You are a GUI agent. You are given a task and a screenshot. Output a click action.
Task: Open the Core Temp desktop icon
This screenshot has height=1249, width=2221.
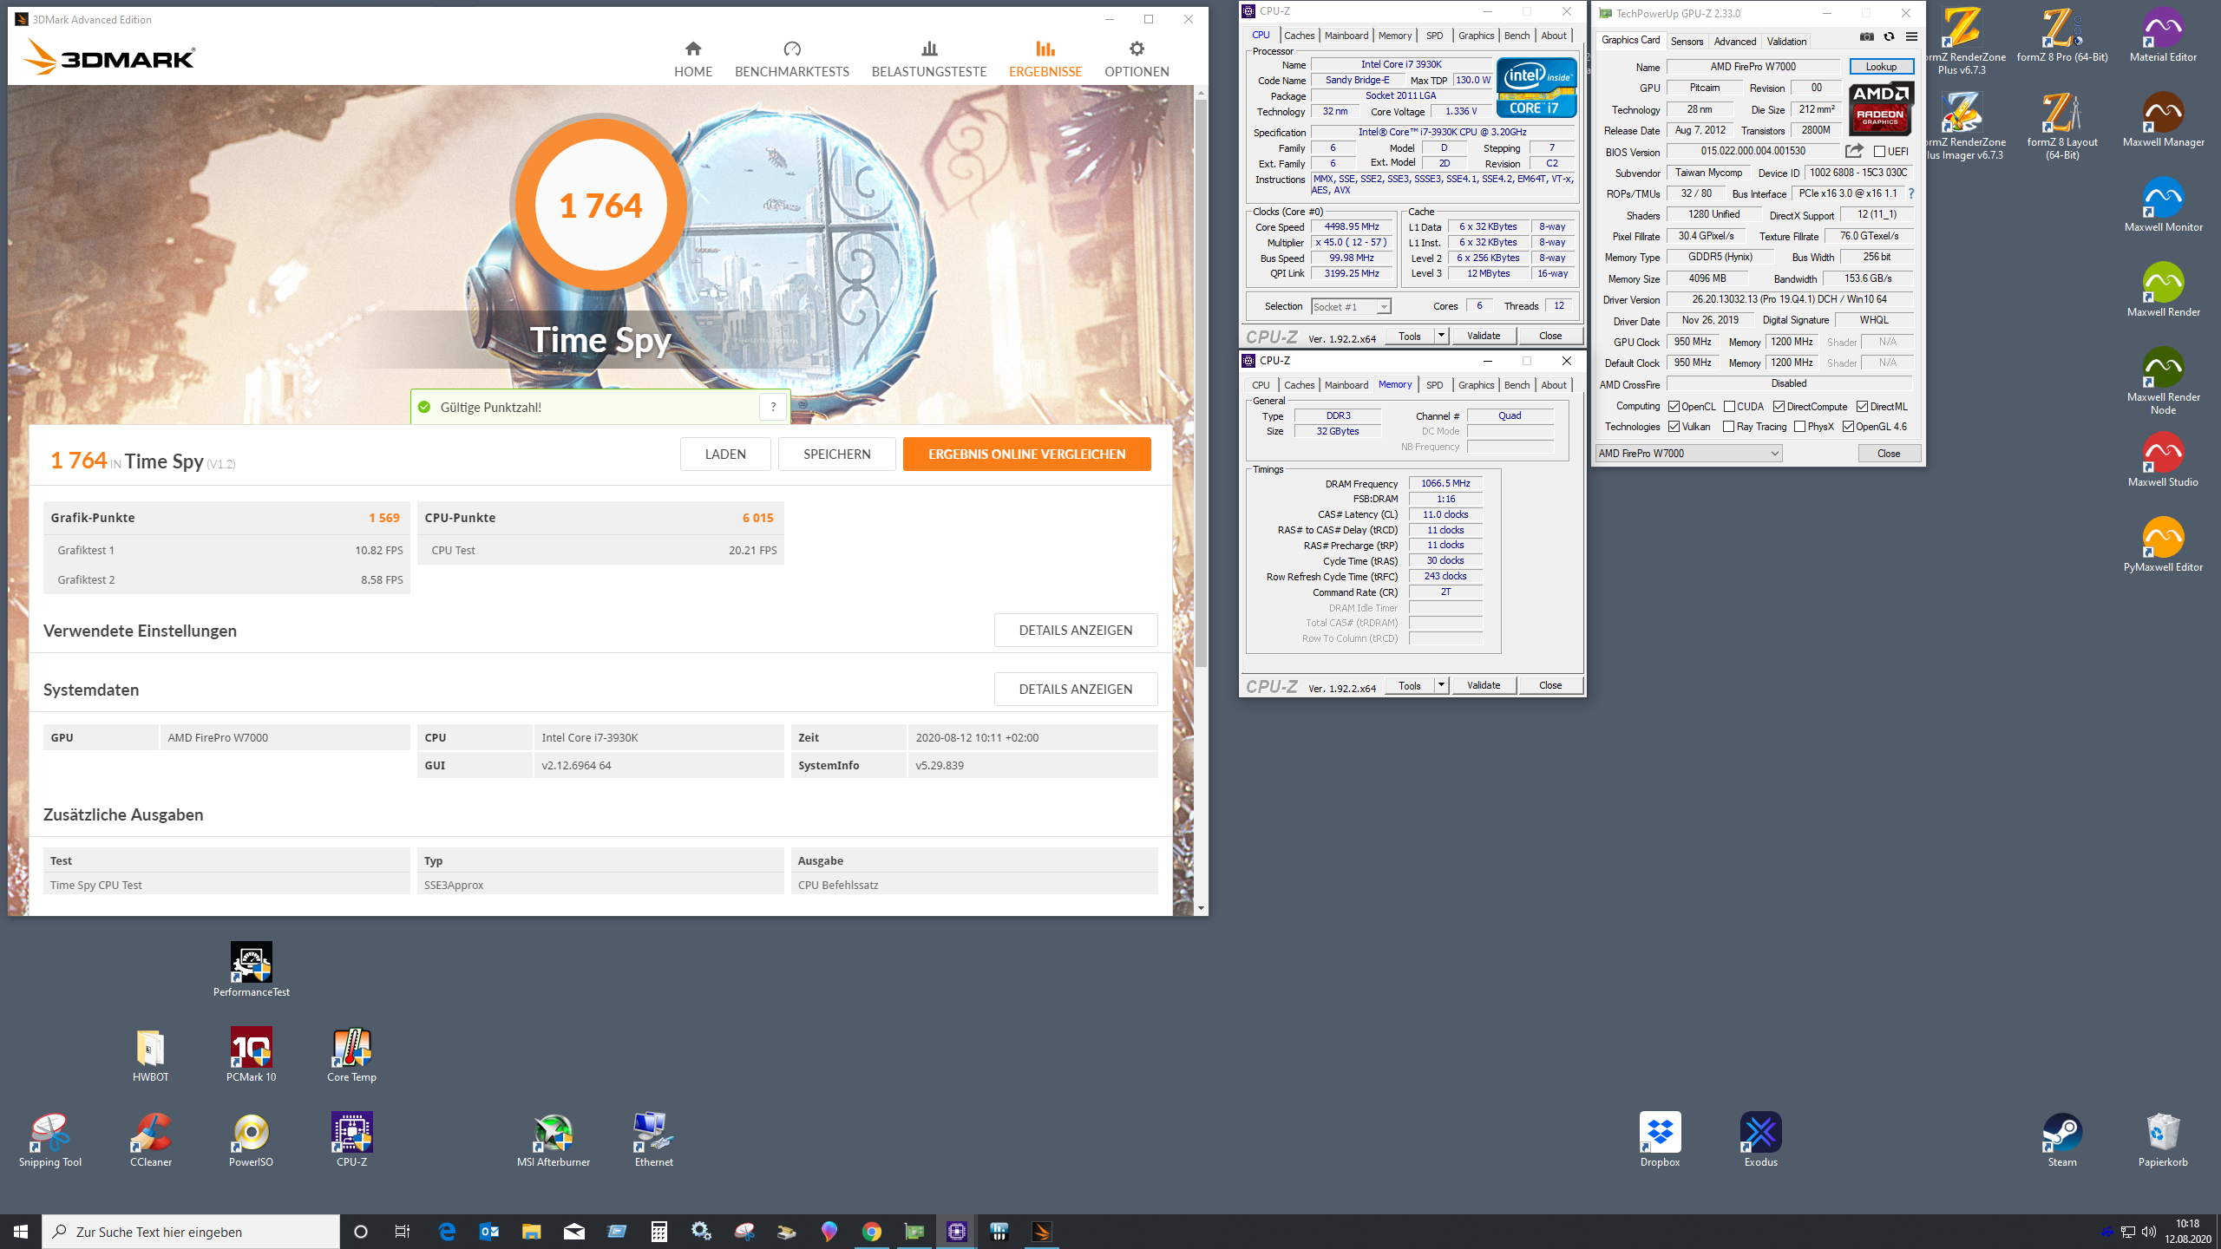(351, 1055)
